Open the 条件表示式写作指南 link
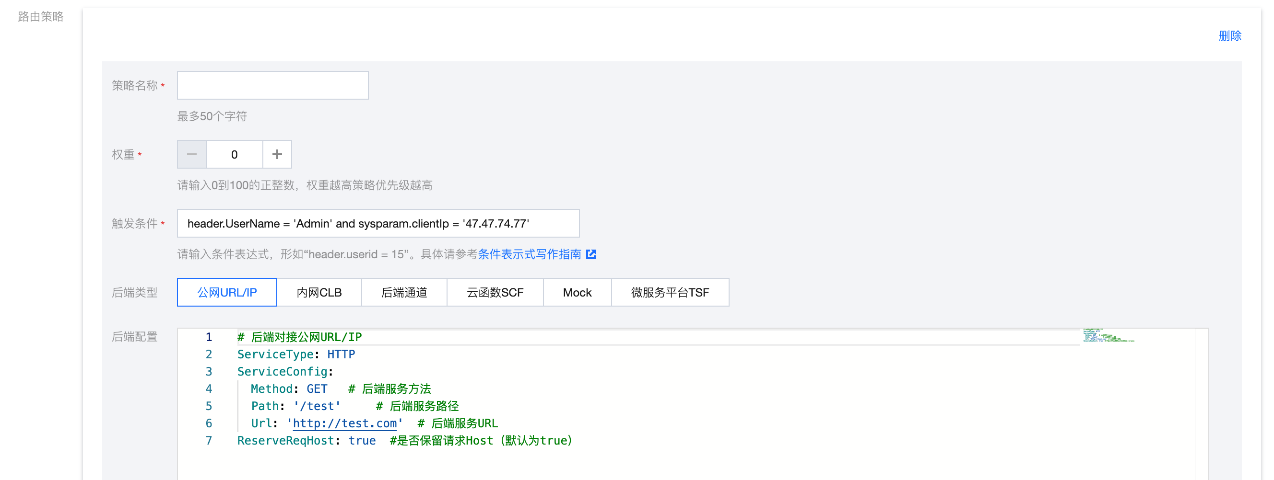Image resolution: width=1274 pixels, height=480 pixels. click(x=529, y=254)
